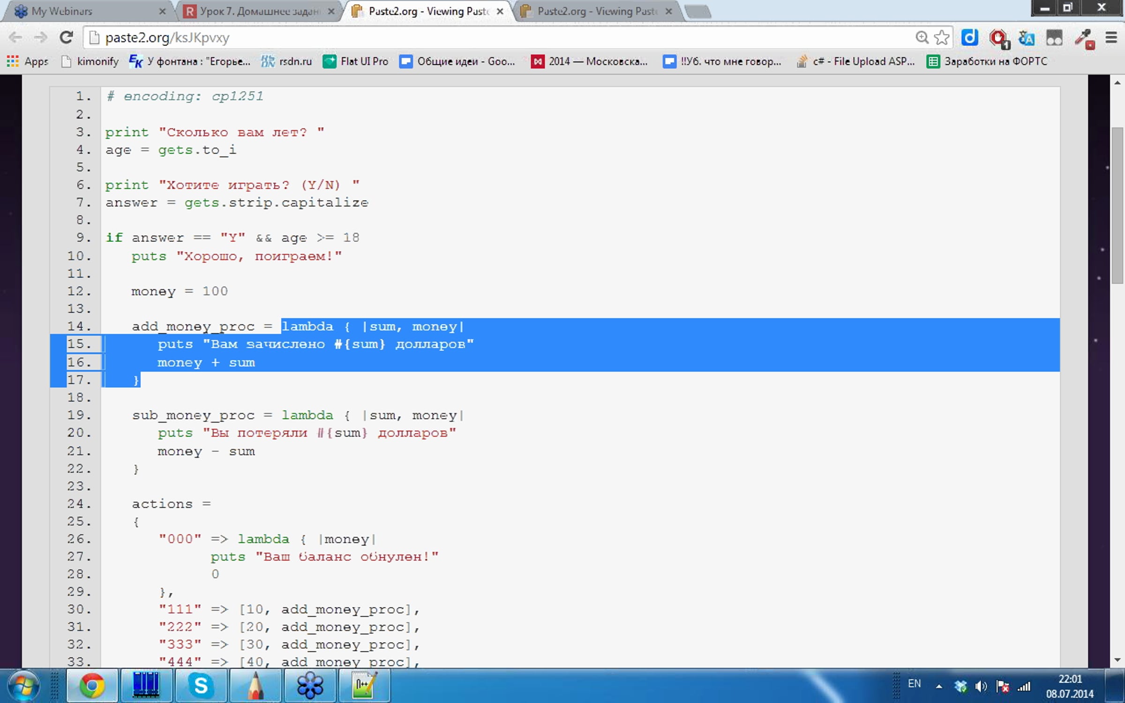Click the zoom magnifier icon in address bar
Viewport: 1125px width, 703px height.
click(922, 37)
